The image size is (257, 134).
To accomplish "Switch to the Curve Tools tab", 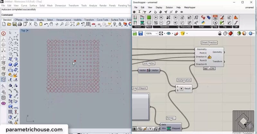I will tap(103, 20).
